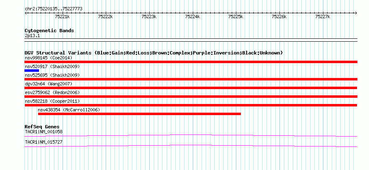
Task: Click the 75227k ruler tick label
Action: [x=323, y=17]
